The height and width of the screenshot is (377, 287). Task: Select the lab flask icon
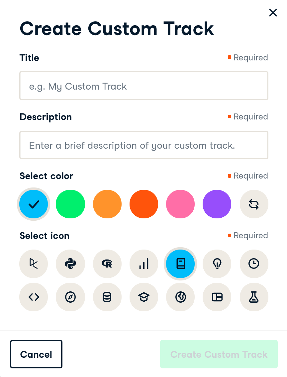(x=254, y=297)
